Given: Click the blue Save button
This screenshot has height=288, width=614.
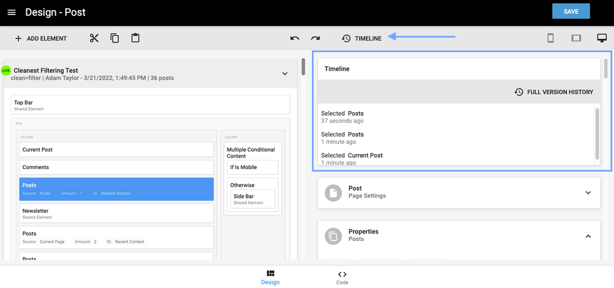Looking at the screenshot, I should [x=571, y=12].
